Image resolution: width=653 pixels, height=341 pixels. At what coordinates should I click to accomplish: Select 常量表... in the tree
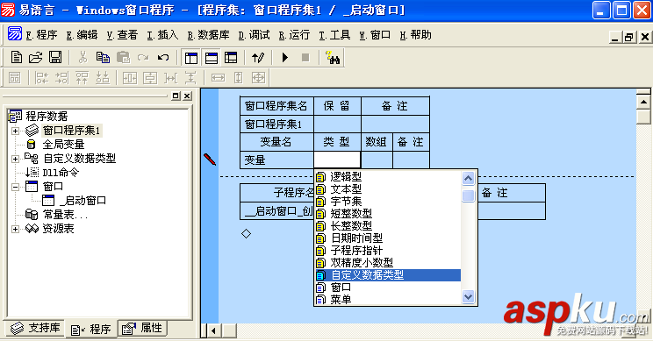click(65, 215)
